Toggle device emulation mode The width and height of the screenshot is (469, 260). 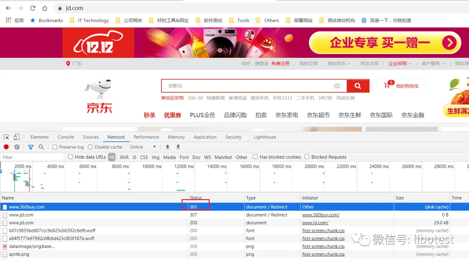coord(16,137)
